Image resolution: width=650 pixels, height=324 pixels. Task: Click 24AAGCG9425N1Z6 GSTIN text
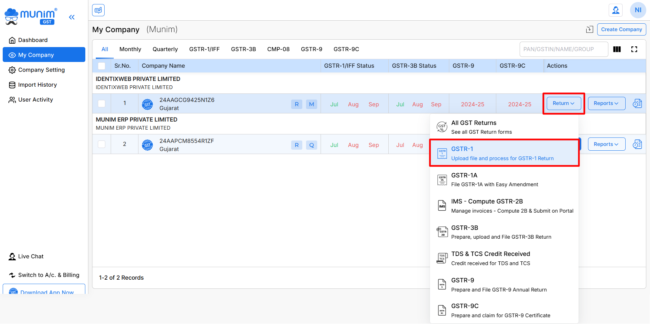[187, 100]
